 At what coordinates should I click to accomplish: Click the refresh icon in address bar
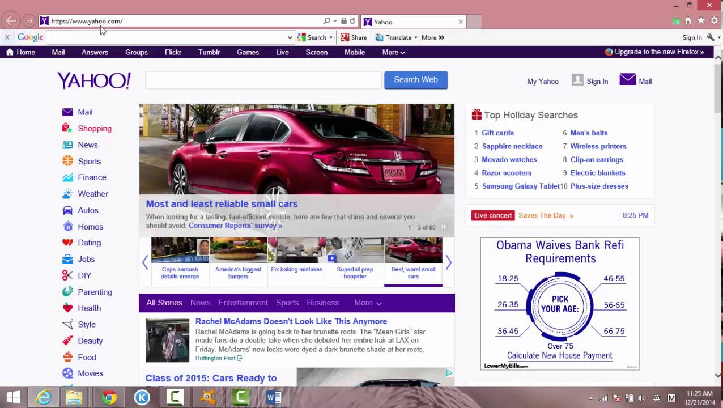click(352, 21)
